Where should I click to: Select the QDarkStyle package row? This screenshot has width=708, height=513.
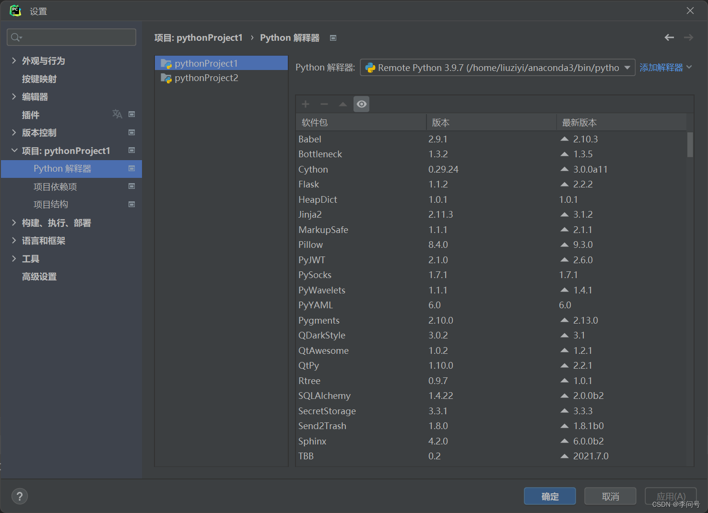tap(491, 335)
